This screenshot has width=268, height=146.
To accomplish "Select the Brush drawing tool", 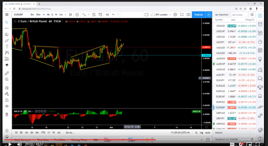I will point(7,40).
